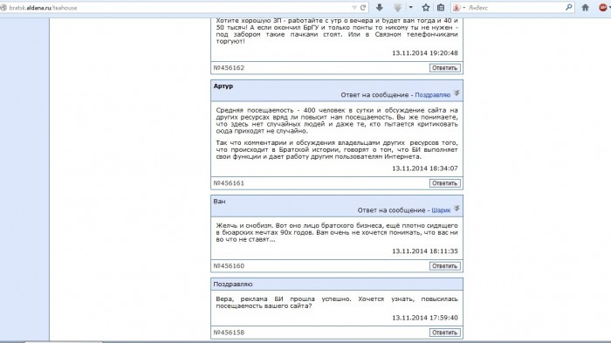The height and width of the screenshot is (343, 611).
Task: Bookmark this page with the star icon
Action: click(x=426, y=7)
